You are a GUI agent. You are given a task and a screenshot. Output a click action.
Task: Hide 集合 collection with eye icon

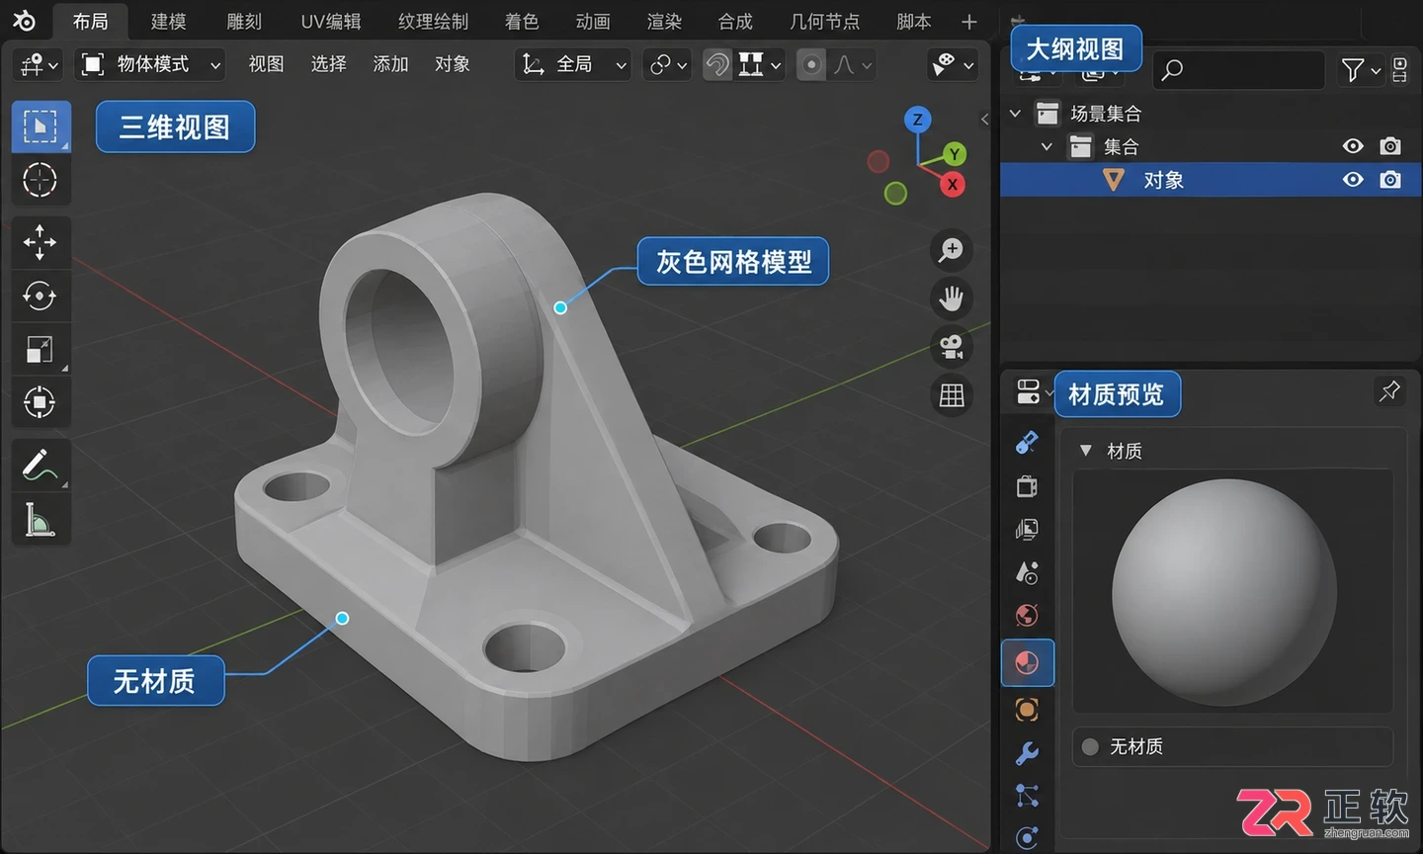1353,146
